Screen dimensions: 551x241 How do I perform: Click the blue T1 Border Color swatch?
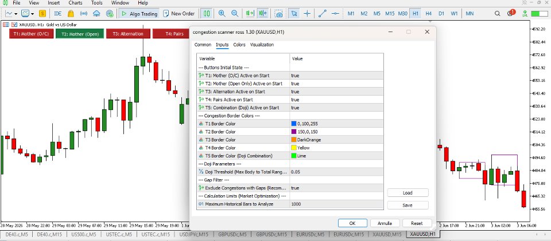tap(294, 124)
